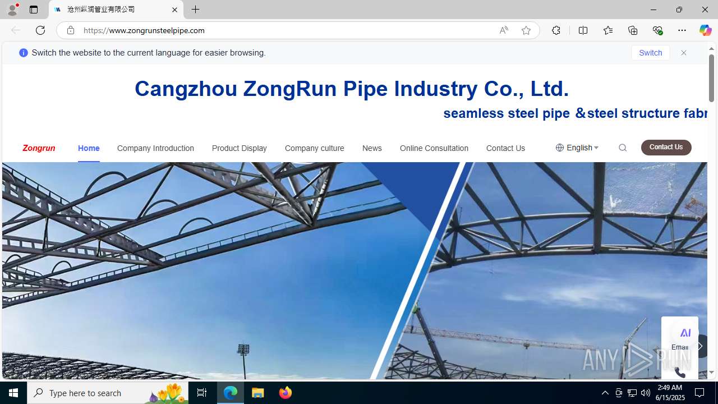Viewport: 718px width, 404px height.
Task: Open File Explorer from taskbar
Action: [258, 393]
